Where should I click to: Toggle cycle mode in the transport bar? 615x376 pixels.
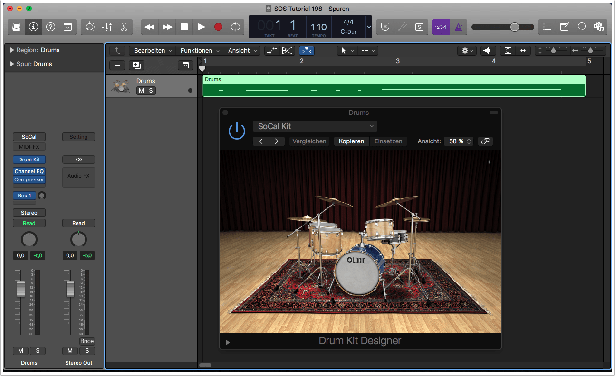235,27
